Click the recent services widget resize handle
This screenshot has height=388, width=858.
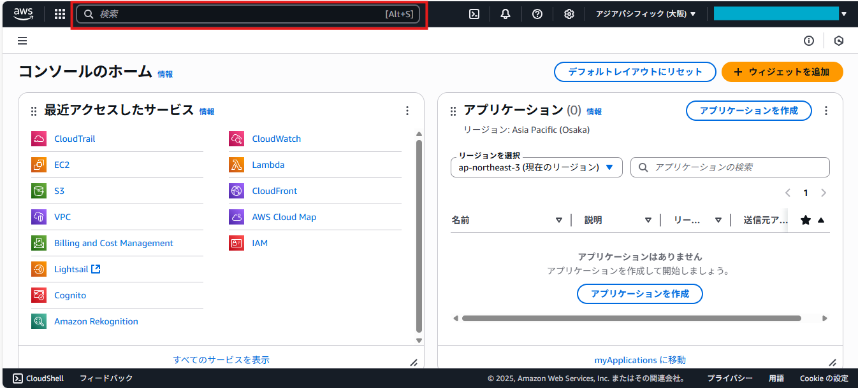[414, 362]
